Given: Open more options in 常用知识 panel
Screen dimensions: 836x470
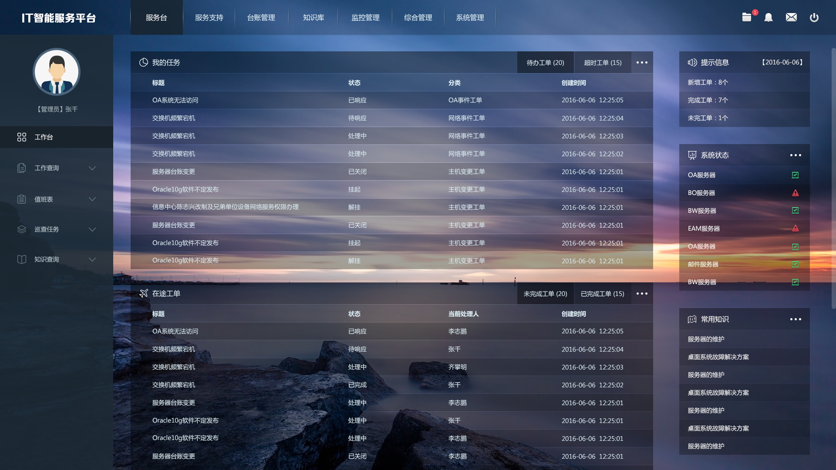Looking at the screenshot, I should (796, 319).
